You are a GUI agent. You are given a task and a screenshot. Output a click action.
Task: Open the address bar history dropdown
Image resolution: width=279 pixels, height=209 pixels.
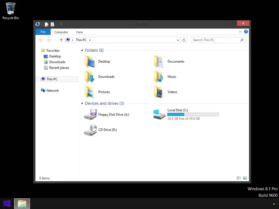click(178, 40)
